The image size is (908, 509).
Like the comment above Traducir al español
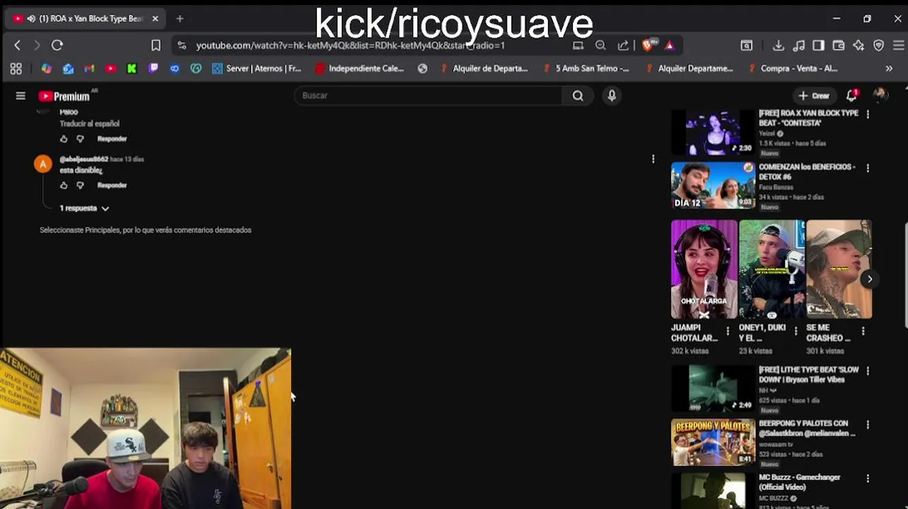coord(64,139)
